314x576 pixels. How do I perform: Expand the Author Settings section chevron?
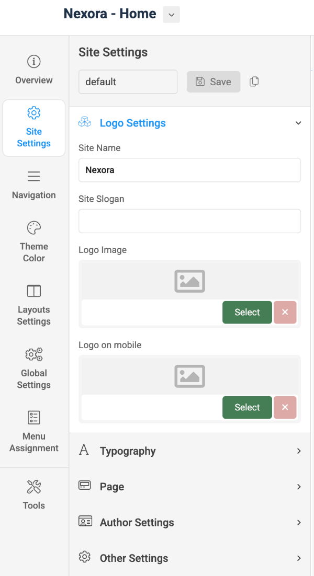[x=298, y=522]
